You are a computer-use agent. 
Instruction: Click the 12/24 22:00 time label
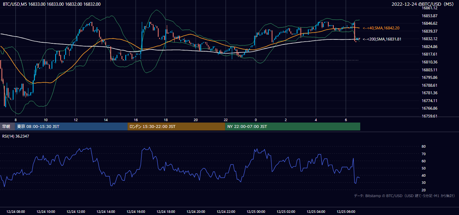click(x=226, y=212)
